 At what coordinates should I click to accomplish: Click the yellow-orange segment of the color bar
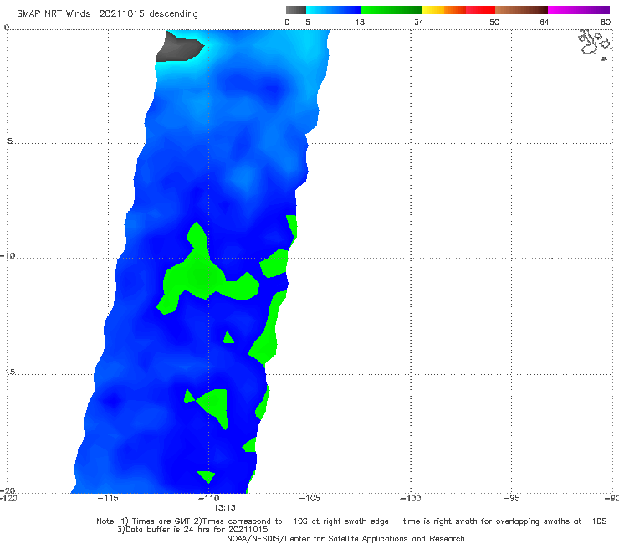(444, 10)
